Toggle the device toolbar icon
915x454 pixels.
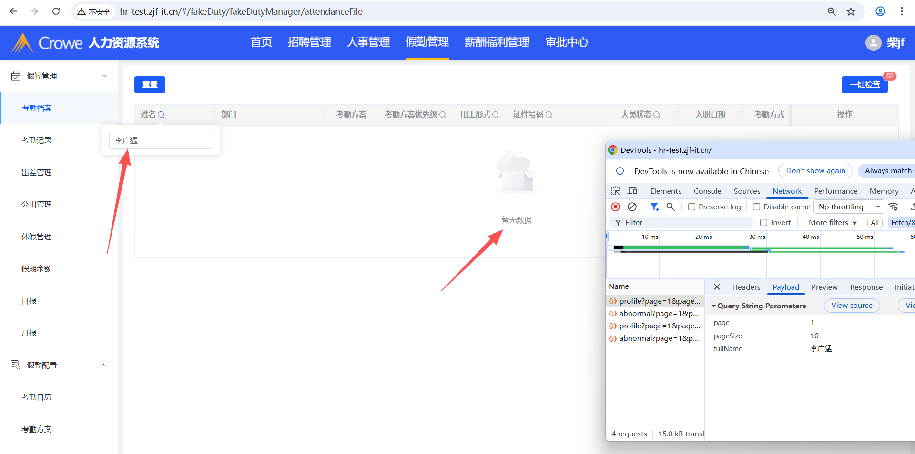point(632,191)
